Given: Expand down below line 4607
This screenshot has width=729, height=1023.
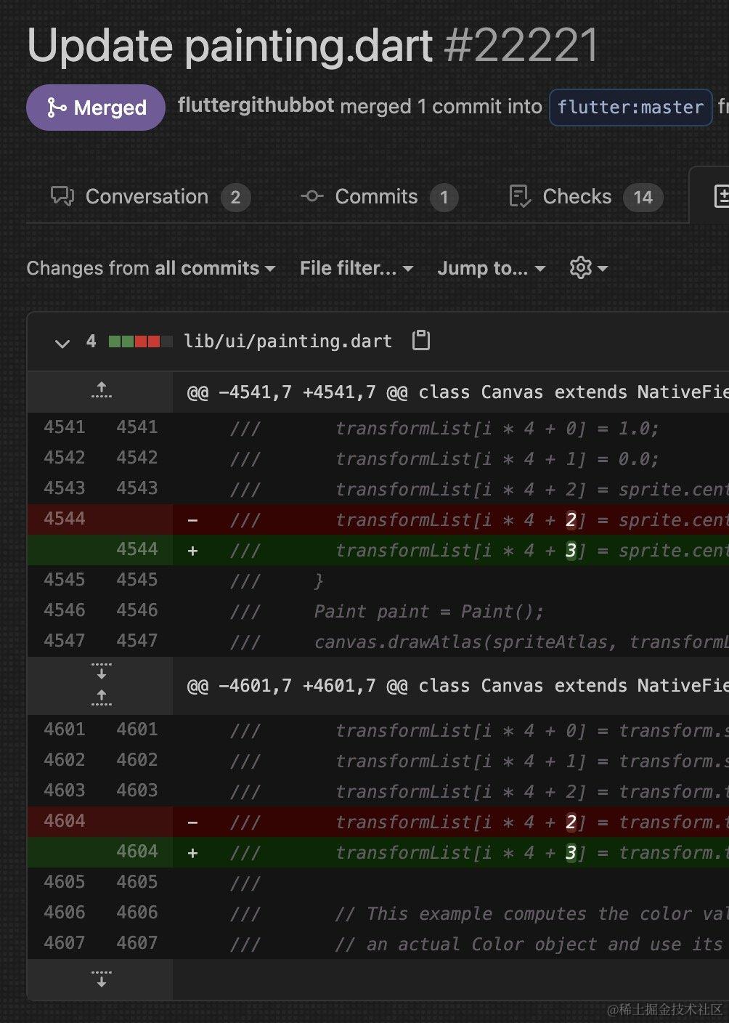Looking at the screenshot, I should tap(102, 978).
